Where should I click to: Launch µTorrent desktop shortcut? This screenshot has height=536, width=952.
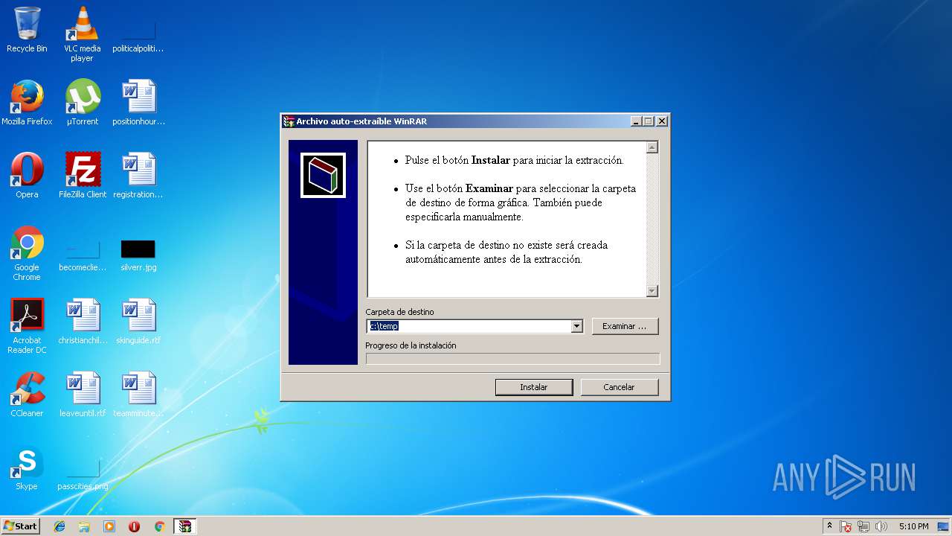click(x=83, y=103)
